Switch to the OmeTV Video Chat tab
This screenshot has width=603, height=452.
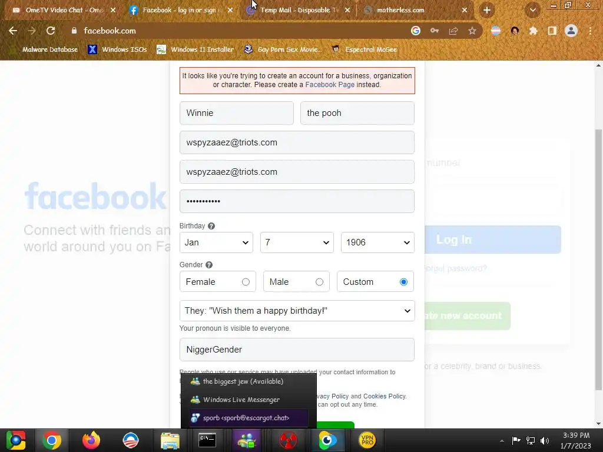64,10
